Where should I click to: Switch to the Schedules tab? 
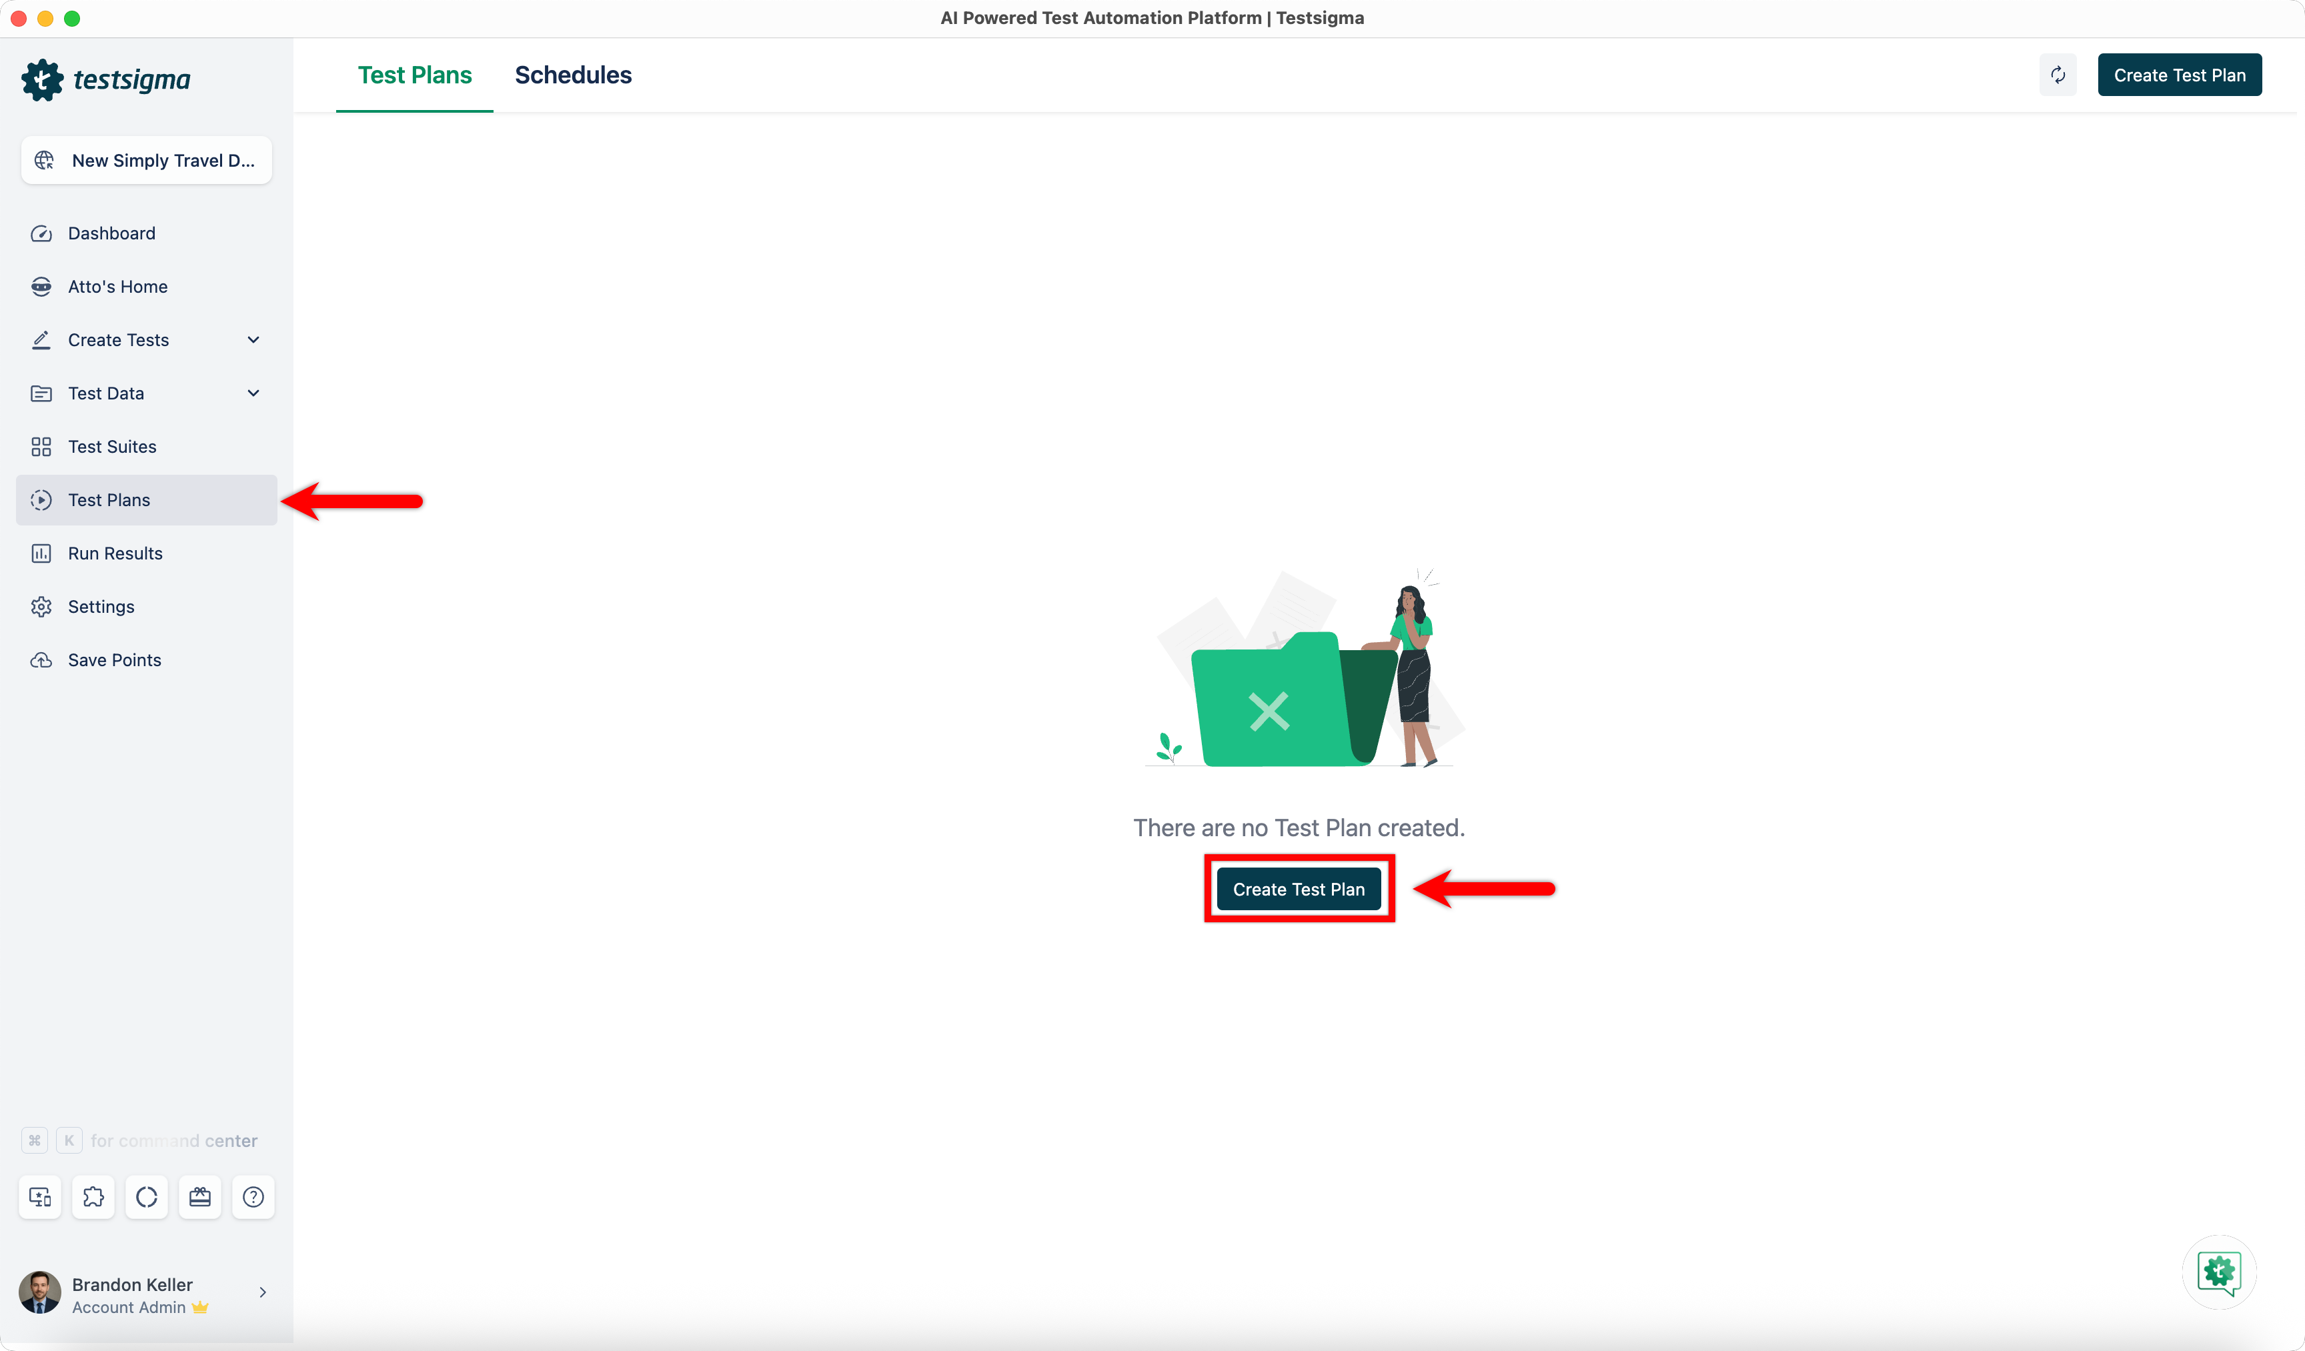573,75
